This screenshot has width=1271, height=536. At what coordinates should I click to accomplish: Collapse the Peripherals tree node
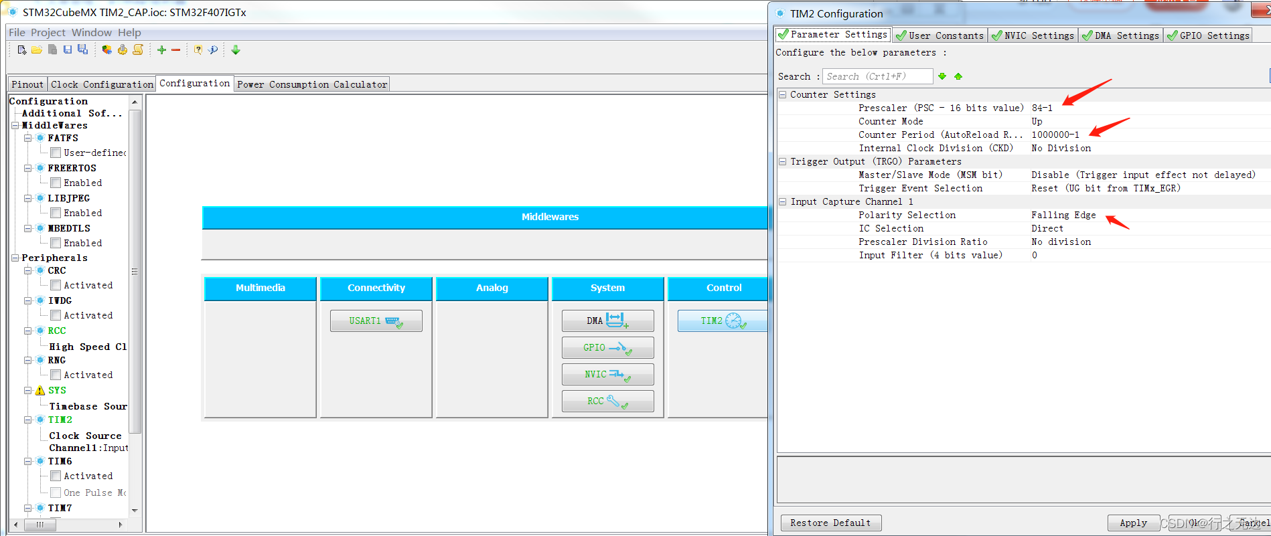pyautogui.click(x=15, y=258)
